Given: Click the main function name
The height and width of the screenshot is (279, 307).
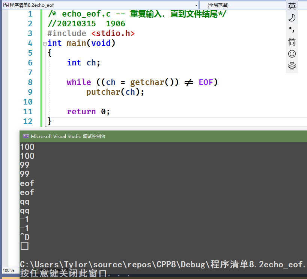Looking at the screenshot, I should pos(76,43).
